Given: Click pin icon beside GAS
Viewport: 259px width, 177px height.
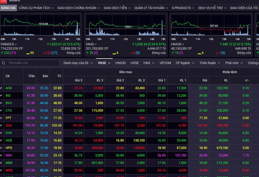Looking at the screenshot, I should pos(2,125).
